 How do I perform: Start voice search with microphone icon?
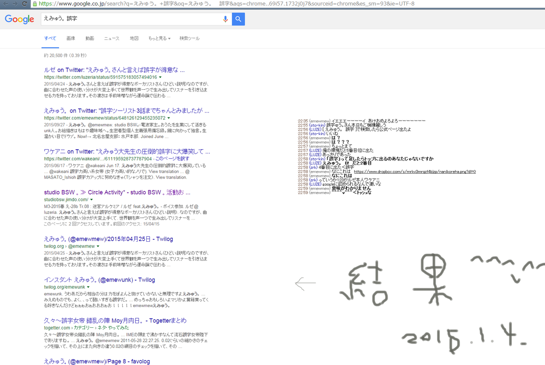coord(225,19)
